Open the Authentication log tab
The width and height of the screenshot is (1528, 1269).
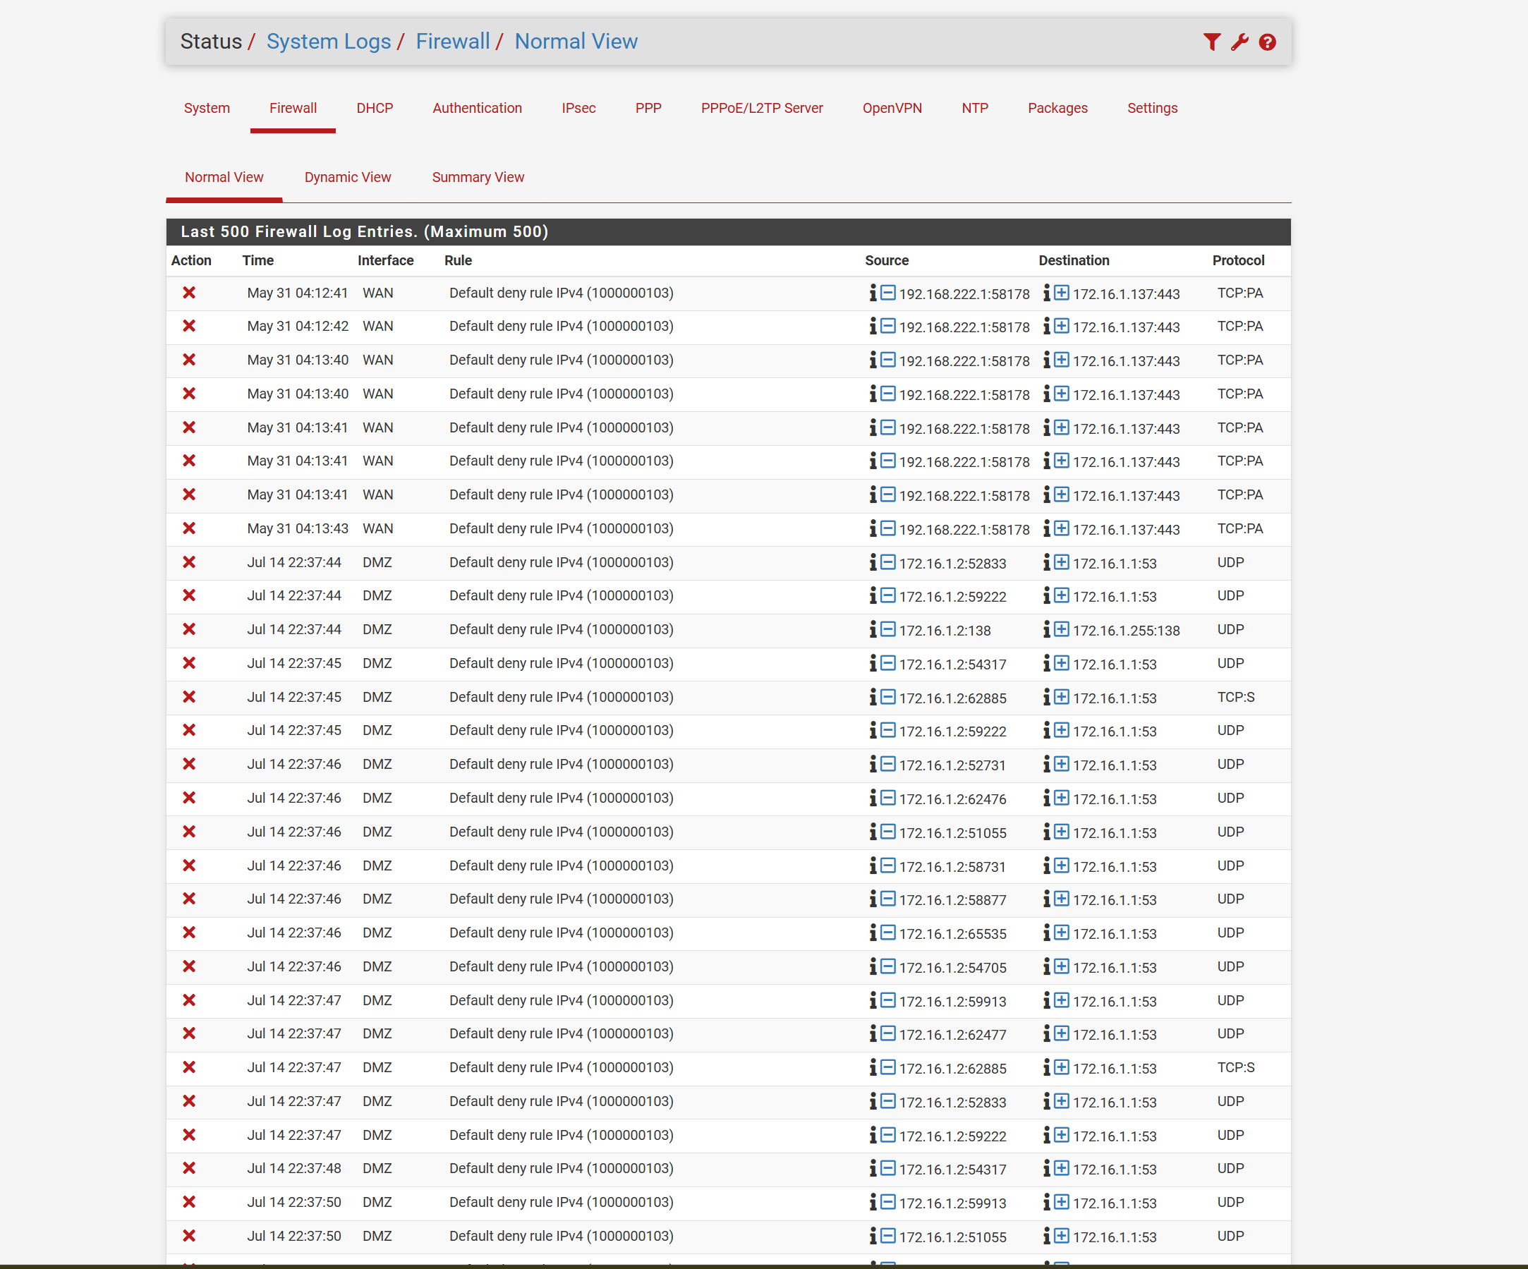pos(478,108)
